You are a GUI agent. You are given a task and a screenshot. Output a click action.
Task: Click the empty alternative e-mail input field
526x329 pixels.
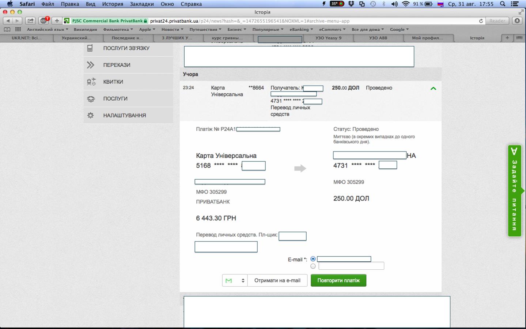[351, 266]
